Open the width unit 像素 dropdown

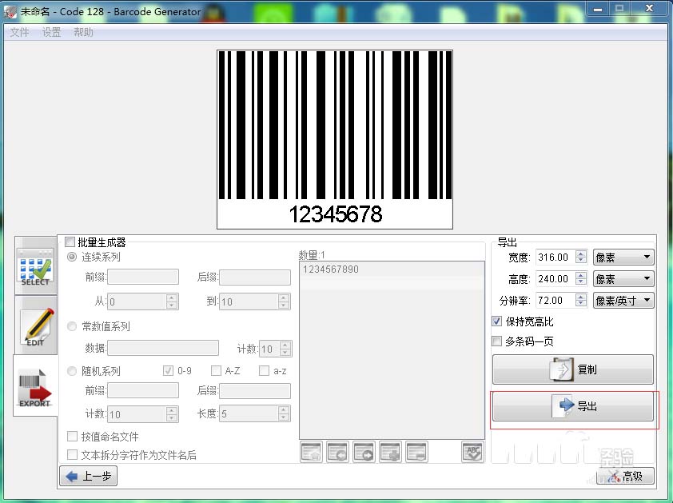click(x=623, y=257)
